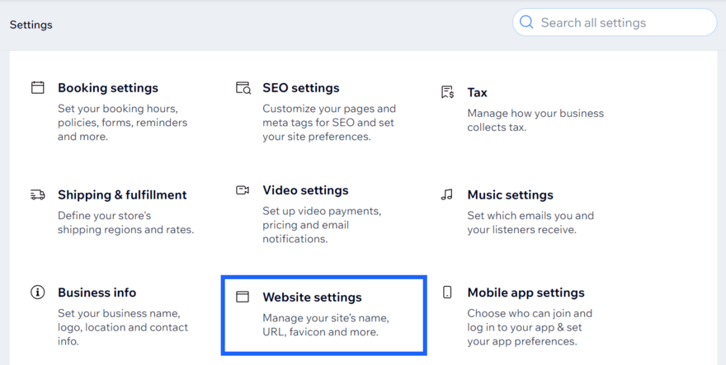The image size is (726, 365).
Task: Click text "Set your booking hours, policies, forms, reminders and more."
Action: (x=123, y=123)
